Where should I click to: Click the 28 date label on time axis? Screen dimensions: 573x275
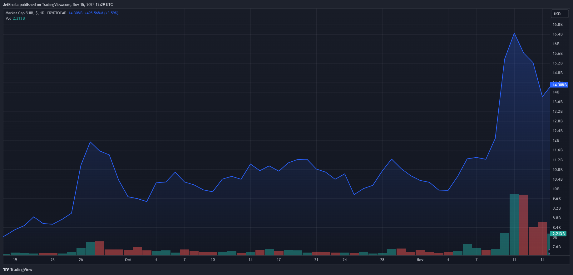pos(382,260)
